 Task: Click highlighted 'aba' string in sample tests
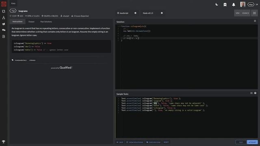click(155, 103)
